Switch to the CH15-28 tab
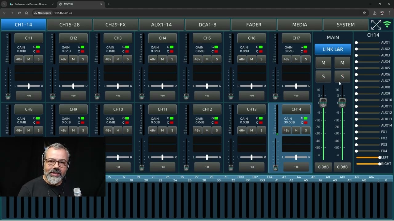The image size is (394, 221). [70, 25]
